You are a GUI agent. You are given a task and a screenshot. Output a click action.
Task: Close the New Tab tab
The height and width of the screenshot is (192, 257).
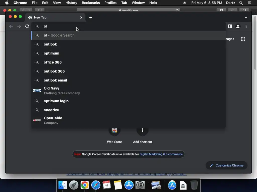81,17
